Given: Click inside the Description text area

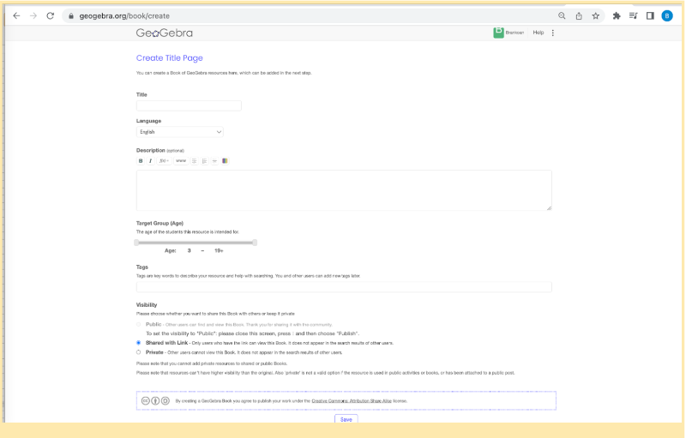Looking at the screenshot, I should pos(344,190).
